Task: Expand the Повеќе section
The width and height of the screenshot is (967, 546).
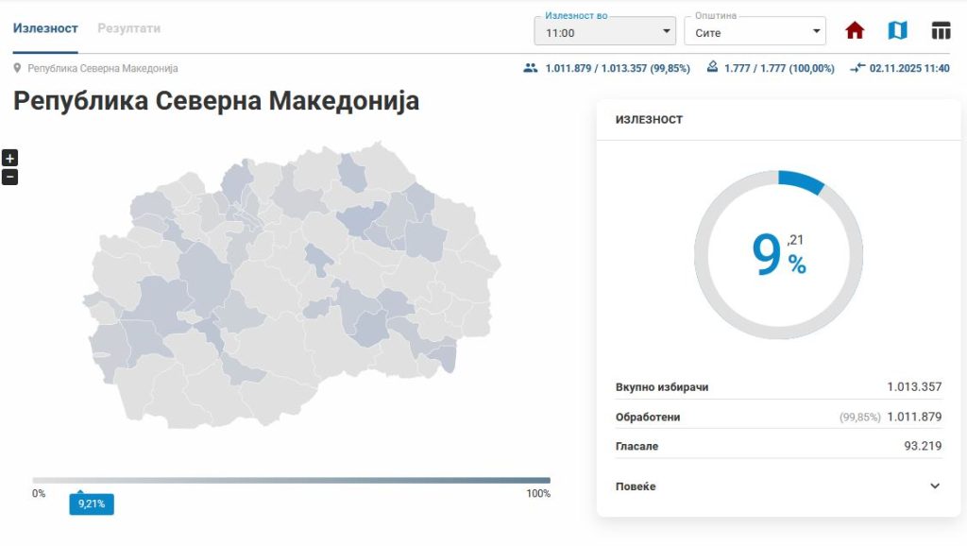Action: coord(776,486)
